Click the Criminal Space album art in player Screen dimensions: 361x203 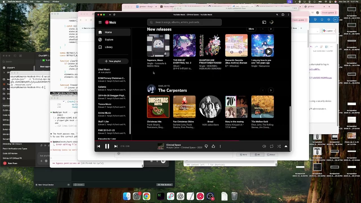tap(160, 146)
